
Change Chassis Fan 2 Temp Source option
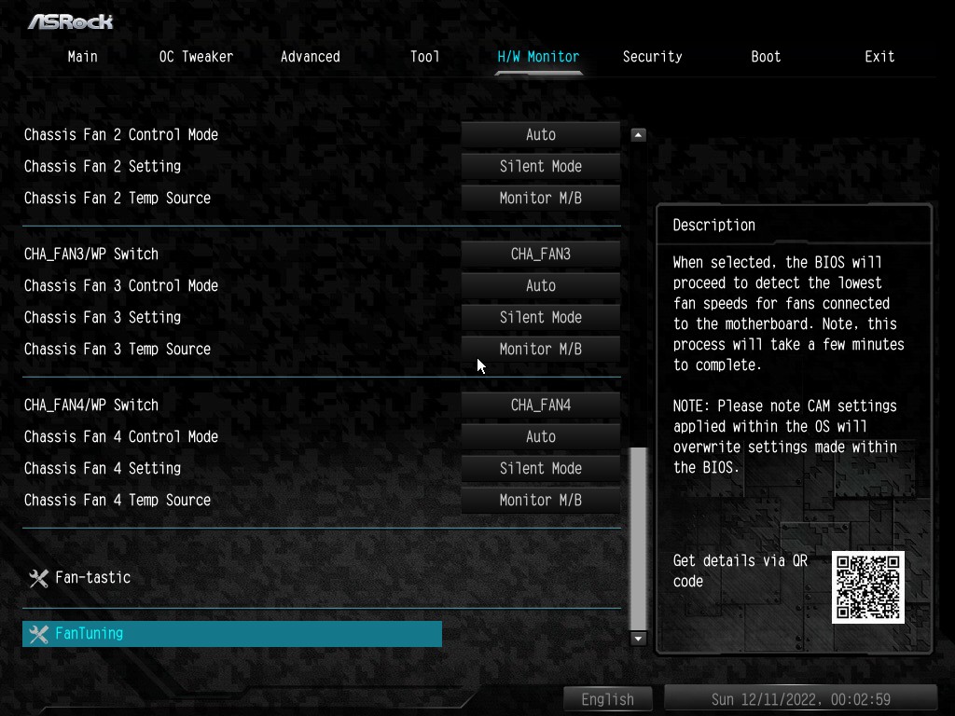(540, 199)
